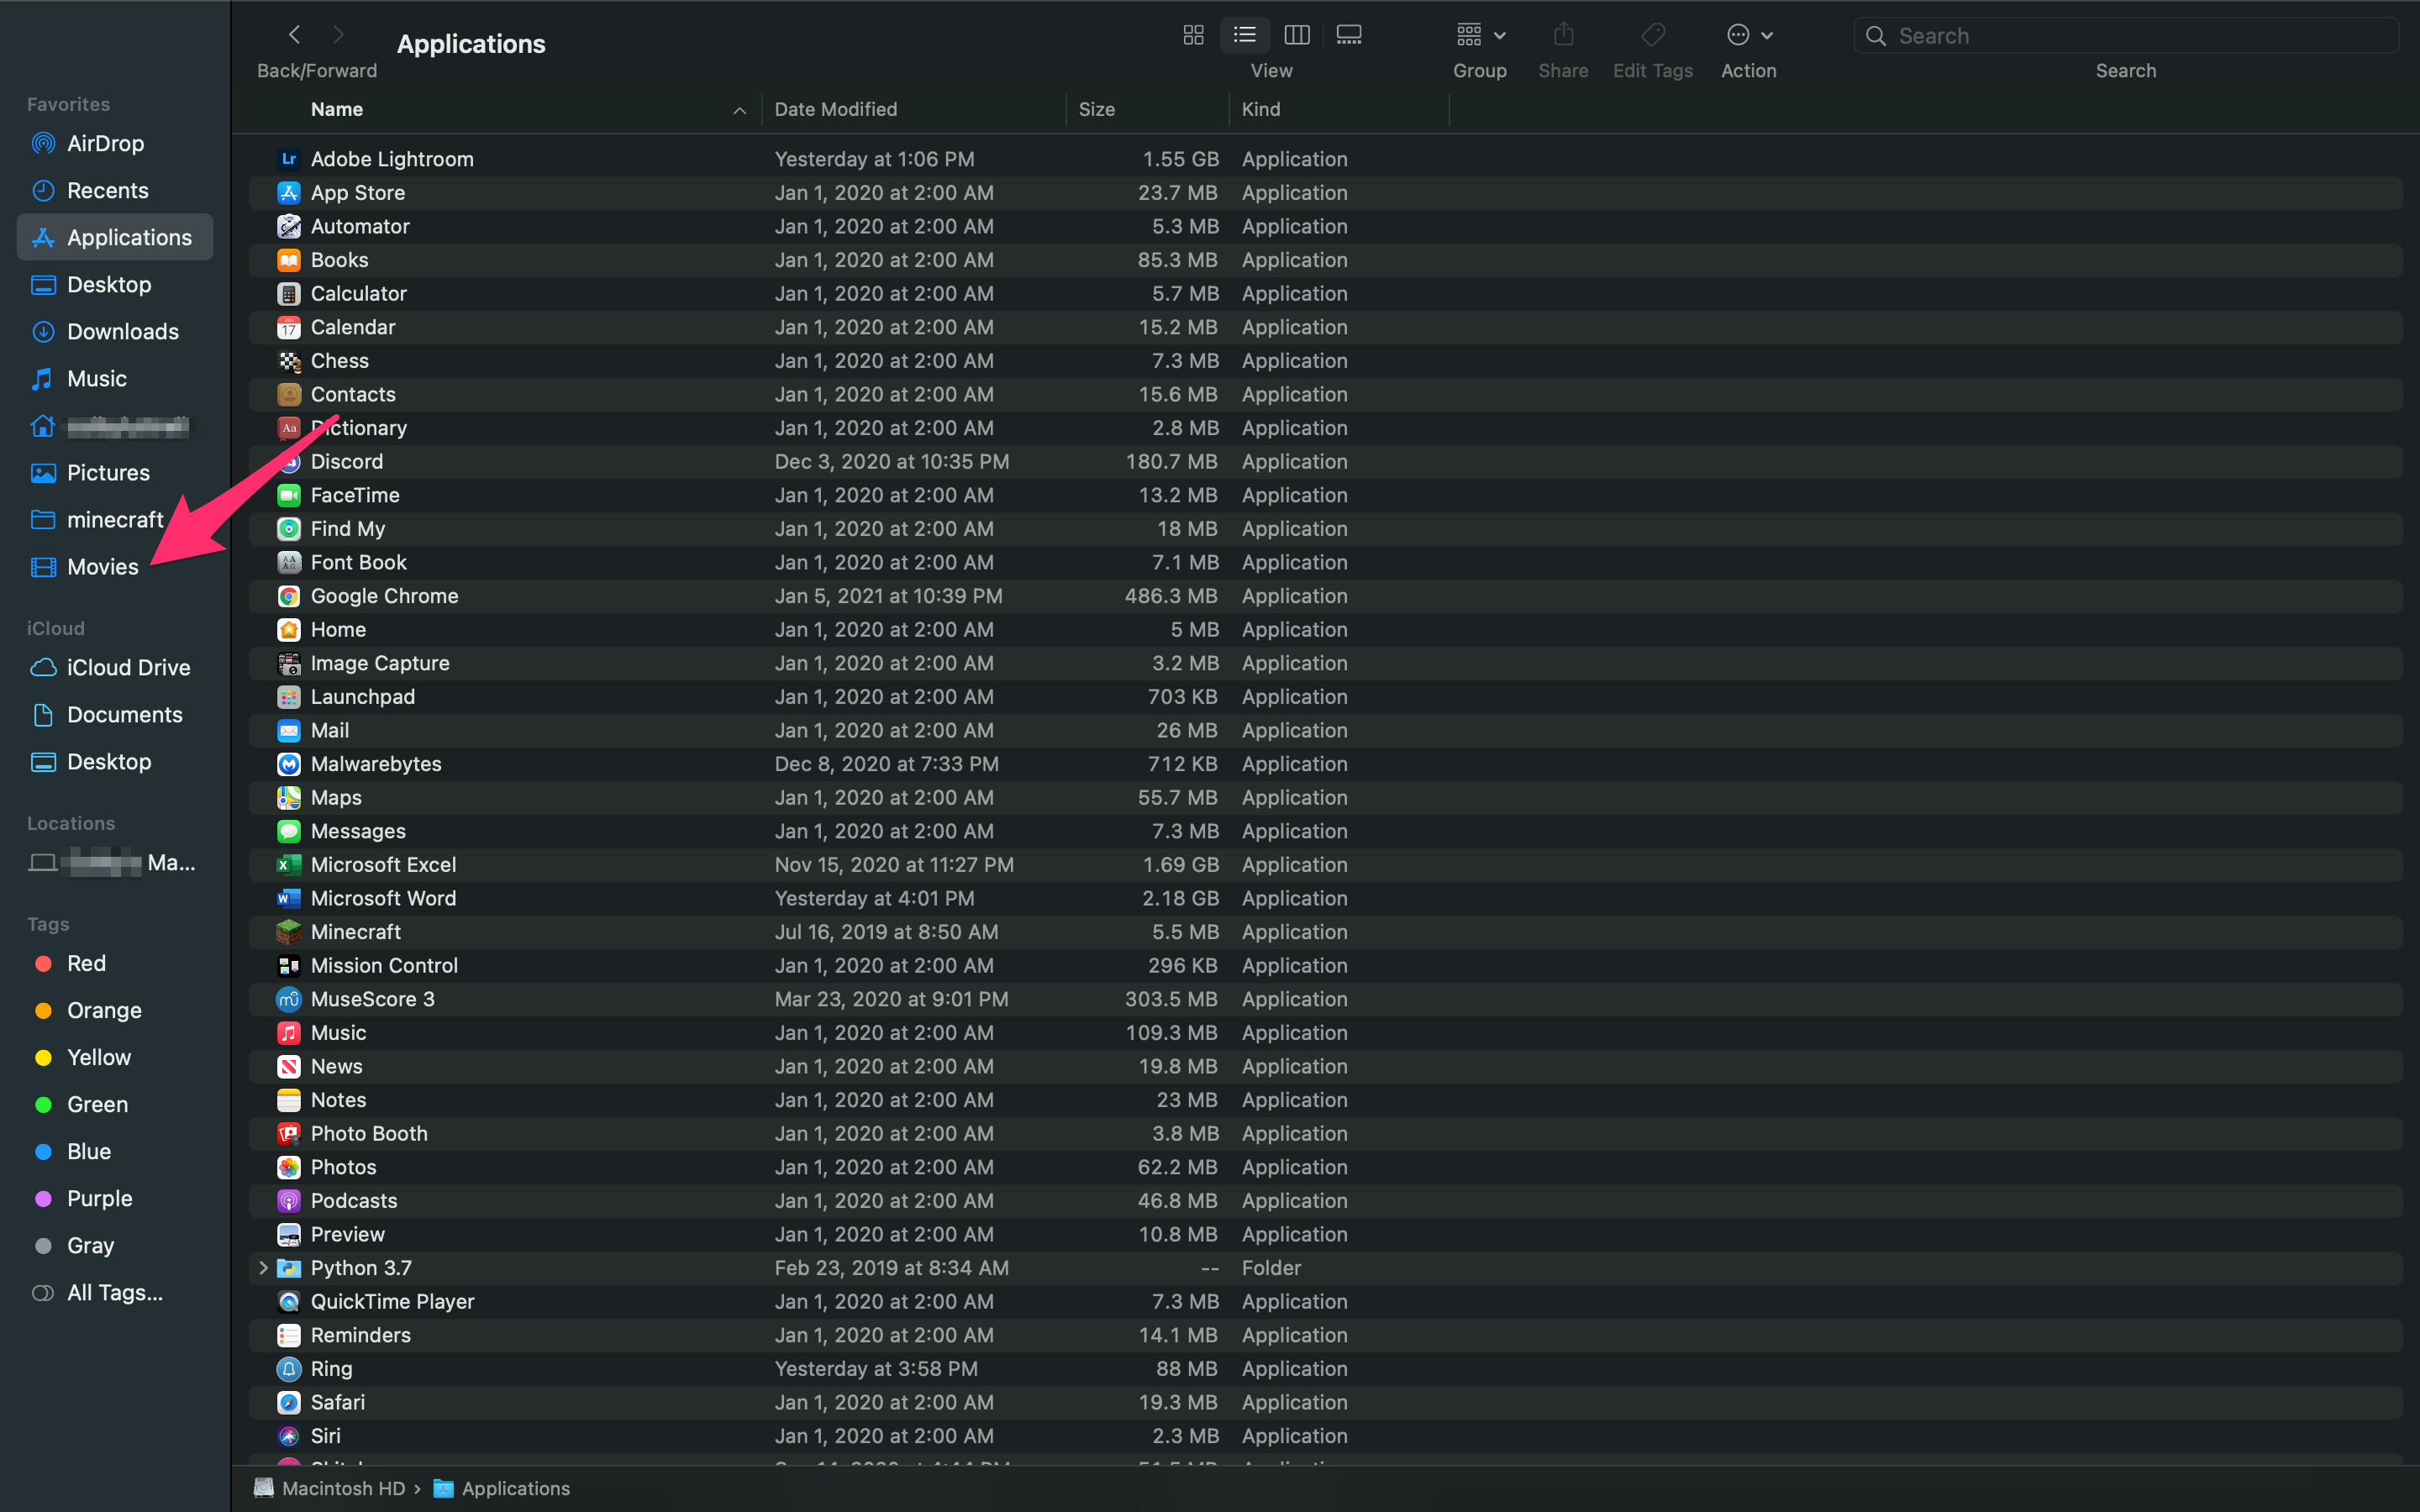Open the minecraft sidebar folder

pos(115,519)
